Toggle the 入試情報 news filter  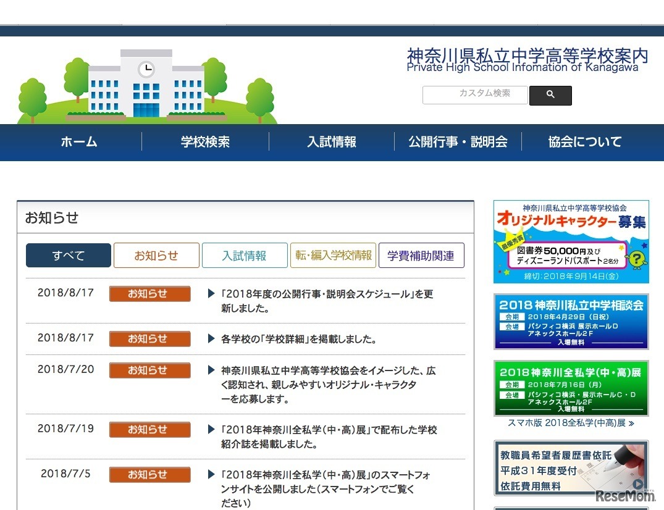pos(245,255)
